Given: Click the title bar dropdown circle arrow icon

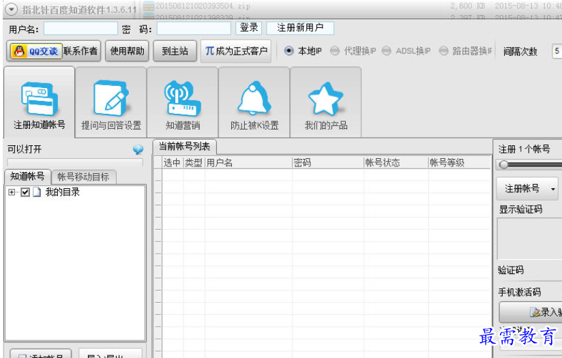Looking at the screenshot, I should tap(11, 10).
